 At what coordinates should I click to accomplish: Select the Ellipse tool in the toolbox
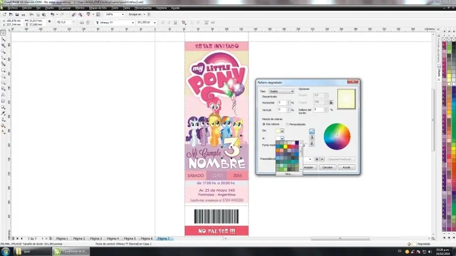3,76
